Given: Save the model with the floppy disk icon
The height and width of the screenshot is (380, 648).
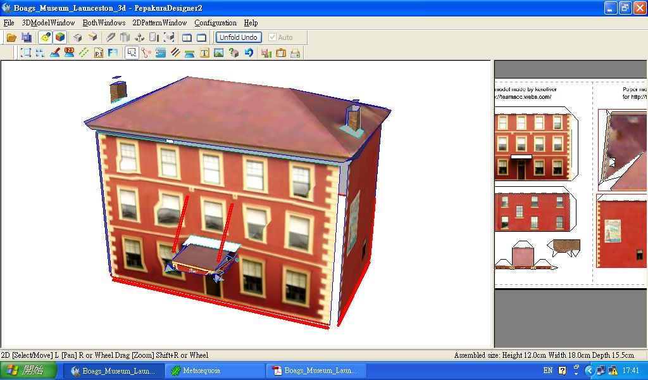Looking at the screenshot, I should [x=27, y=37].
